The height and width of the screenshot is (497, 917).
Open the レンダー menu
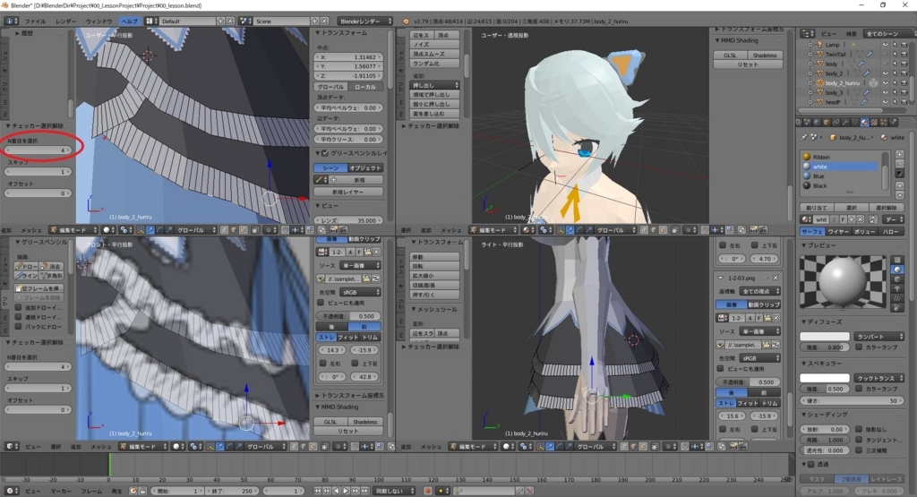click(65, 21)
